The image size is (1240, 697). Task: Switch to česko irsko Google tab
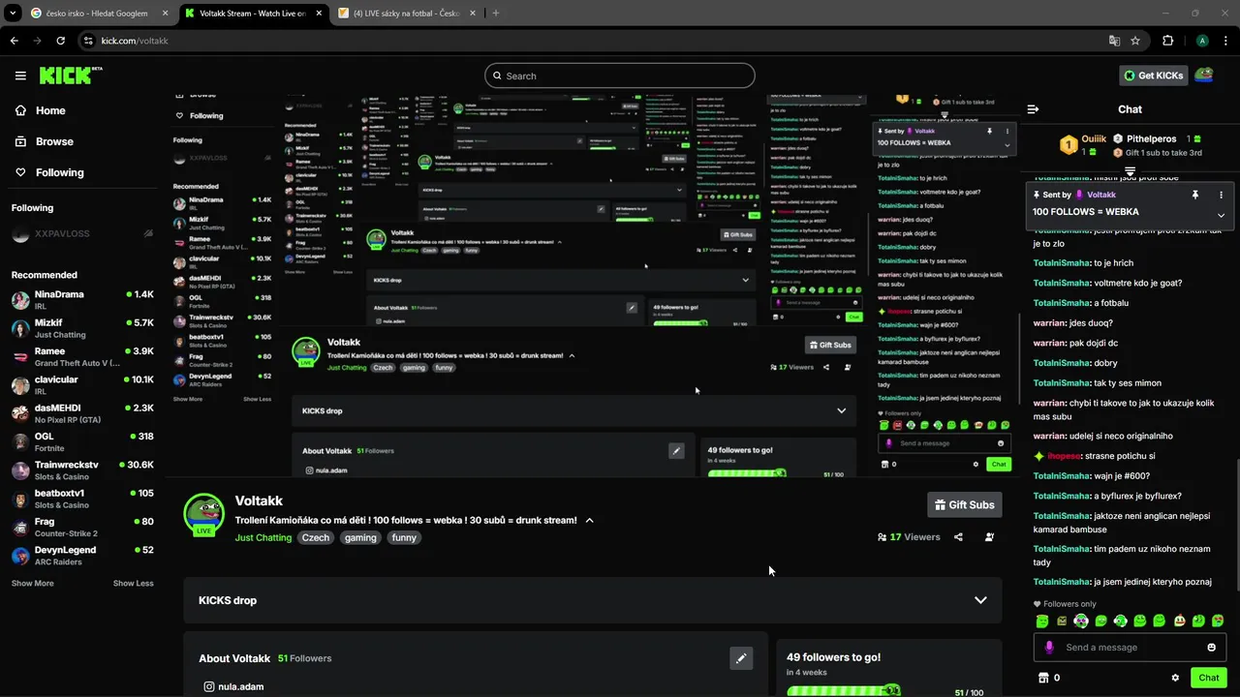(x=101, y=13)
